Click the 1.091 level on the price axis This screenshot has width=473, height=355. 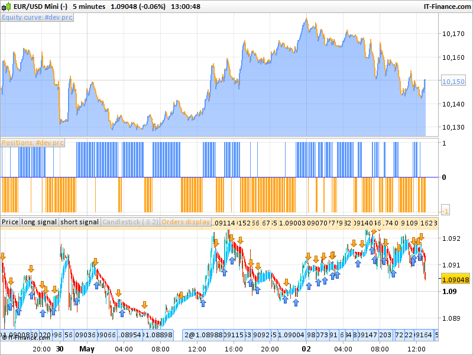point(451,265)
